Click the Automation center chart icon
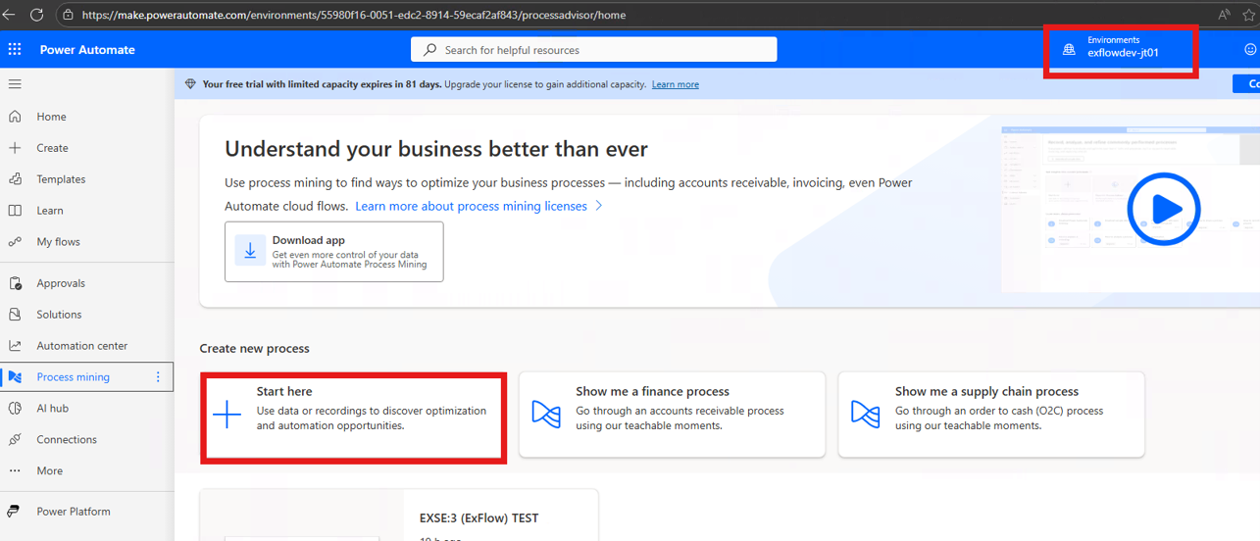 click(15, 346)
